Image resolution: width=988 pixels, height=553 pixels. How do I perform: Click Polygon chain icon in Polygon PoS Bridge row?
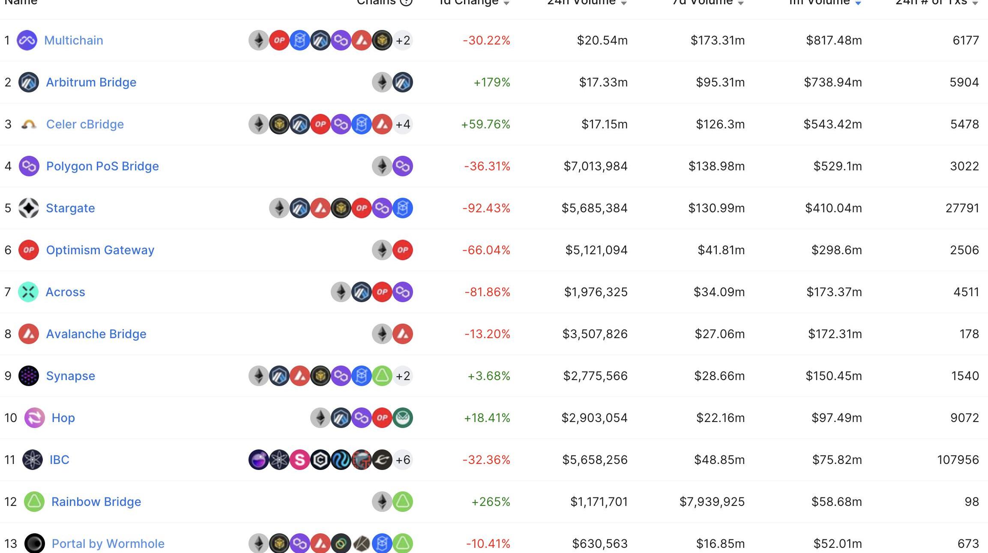click(x=403, y=166)
